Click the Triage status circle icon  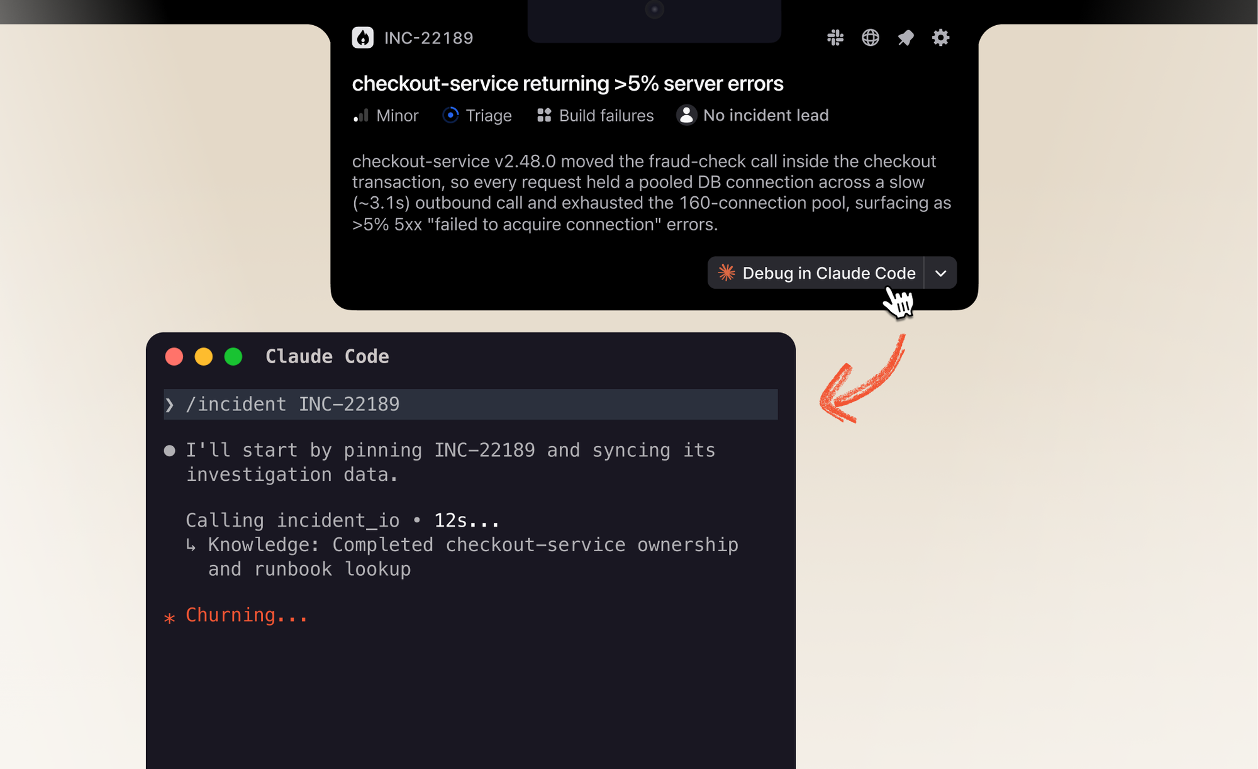coord(450,115)
